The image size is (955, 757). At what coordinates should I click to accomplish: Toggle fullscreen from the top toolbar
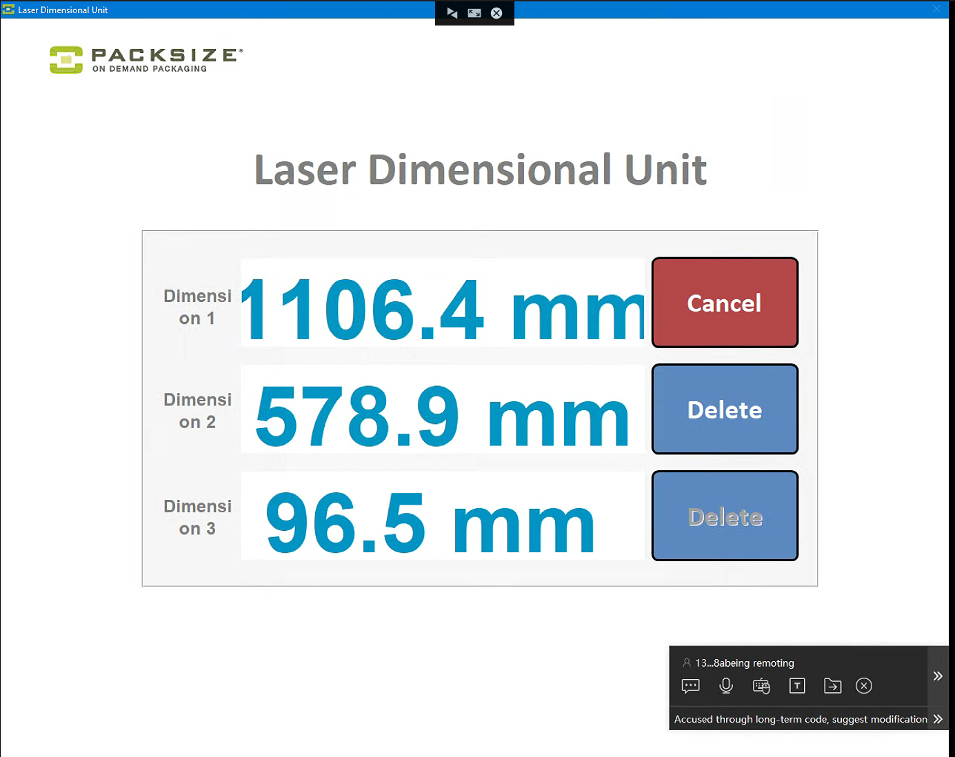[x=474, y=13]
